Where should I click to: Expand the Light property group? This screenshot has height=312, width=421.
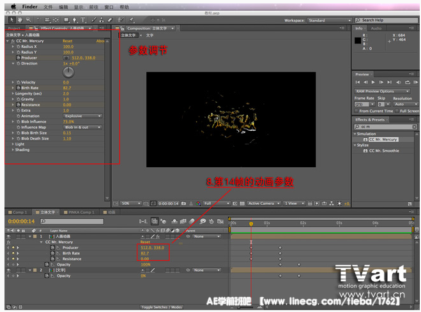click(x=13, y=144)
